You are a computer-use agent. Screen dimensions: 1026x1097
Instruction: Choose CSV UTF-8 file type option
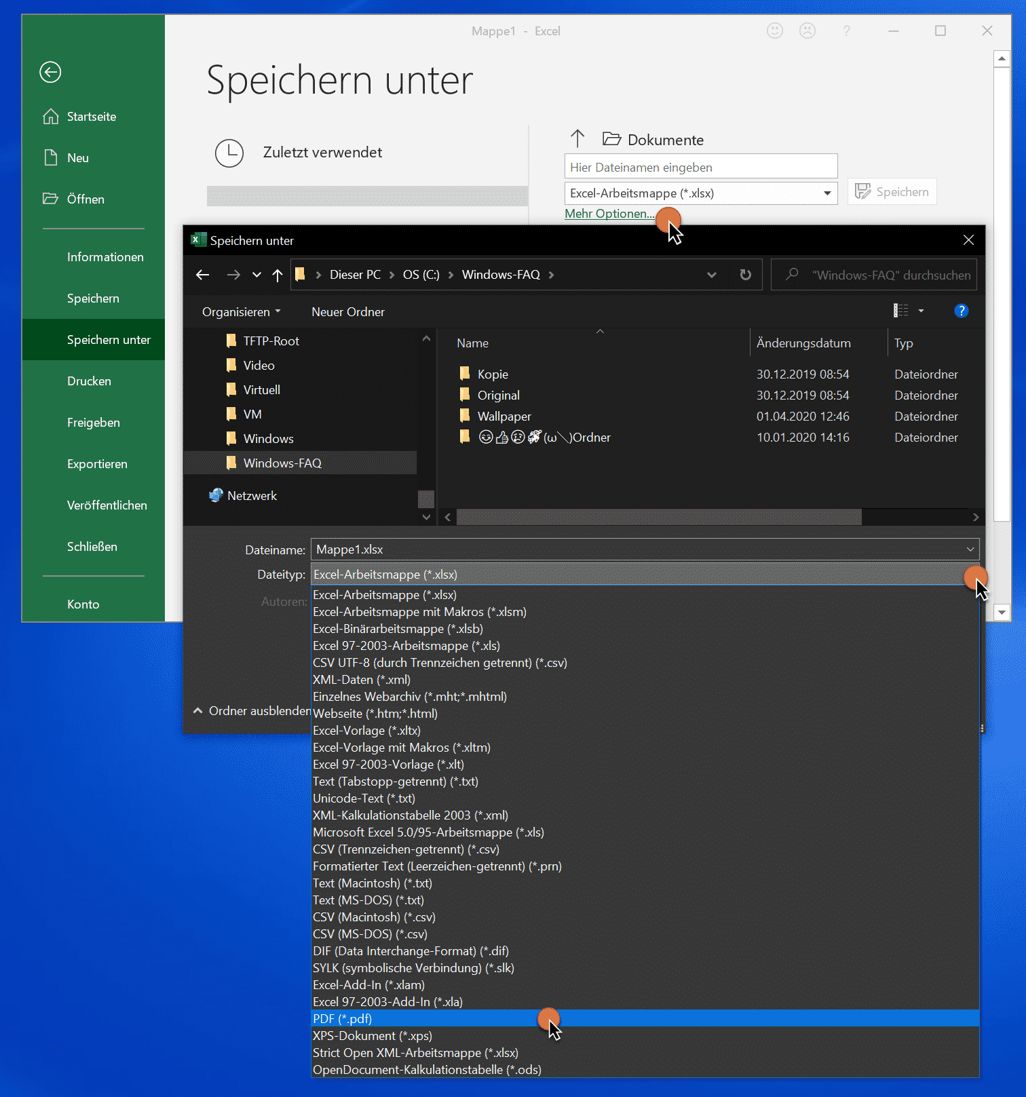[645, 663]
